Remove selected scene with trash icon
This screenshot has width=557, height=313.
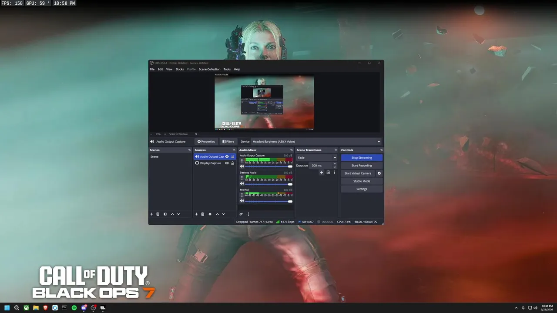point(158,214)
